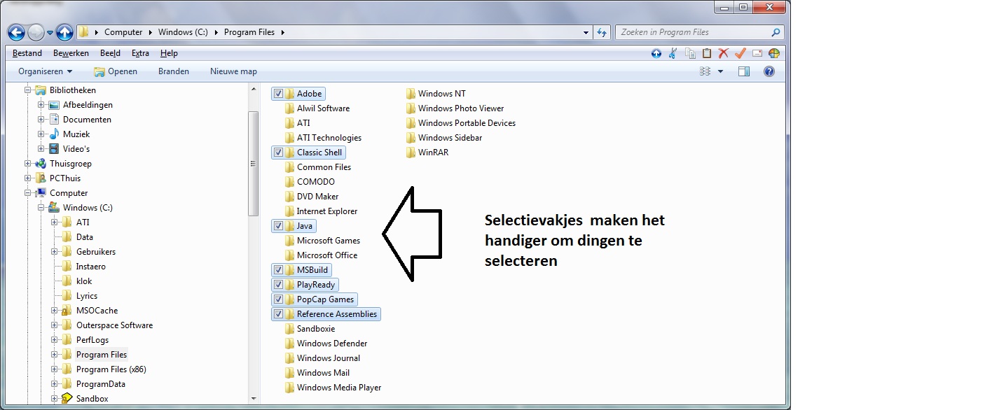Image resolution: width=985 pixels, height=410 pixels.
Task: Click navigation pane scroll down arrow
Action: (254, 399)
